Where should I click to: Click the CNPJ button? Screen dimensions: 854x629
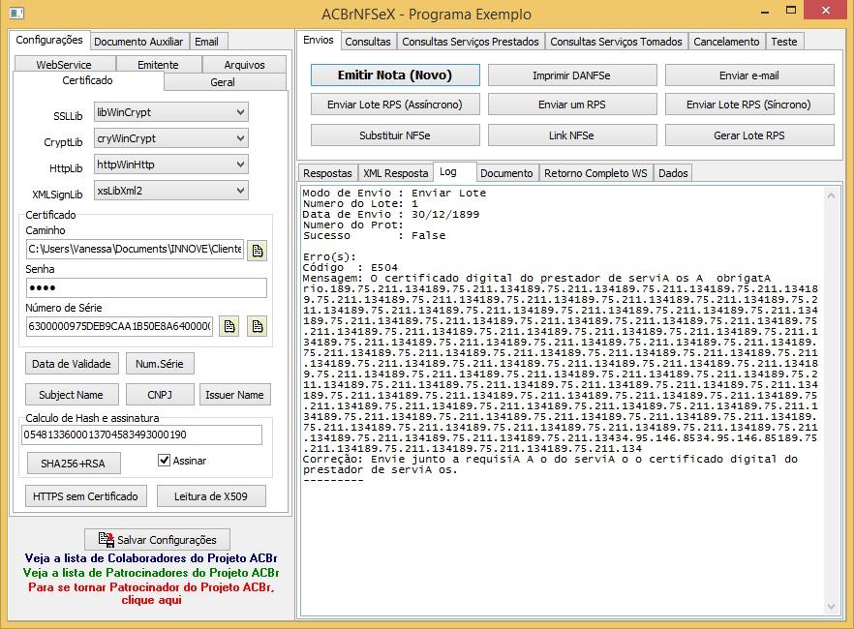click(160, 395)
